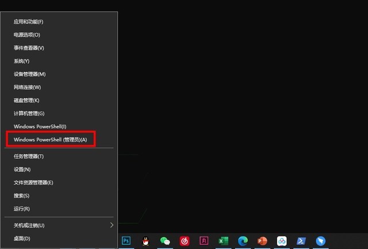Switch to PowerShell taskbar icon
The height and width of the screenshot is (249, 368).
pyautogui.click(x=301, y=241)
